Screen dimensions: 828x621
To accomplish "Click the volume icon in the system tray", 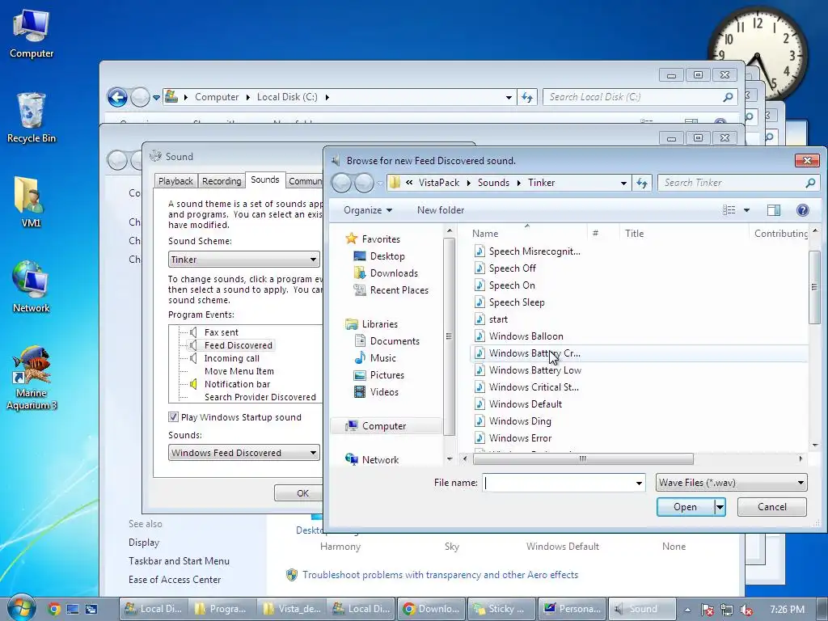I will coord(746,610).
